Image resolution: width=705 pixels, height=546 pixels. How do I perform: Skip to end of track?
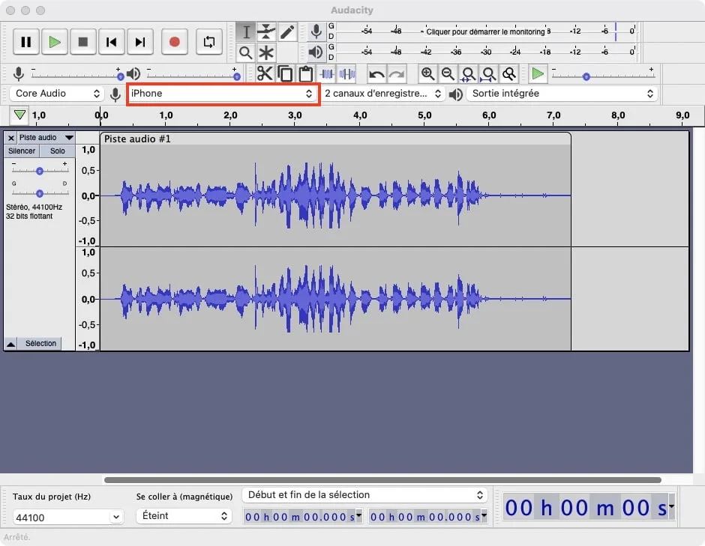[x=140, y=42]
